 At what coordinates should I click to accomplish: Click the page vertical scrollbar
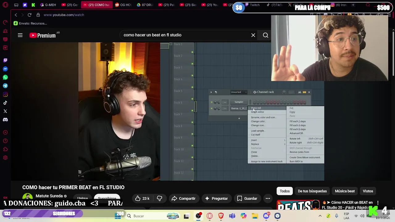tap(393, 52)
